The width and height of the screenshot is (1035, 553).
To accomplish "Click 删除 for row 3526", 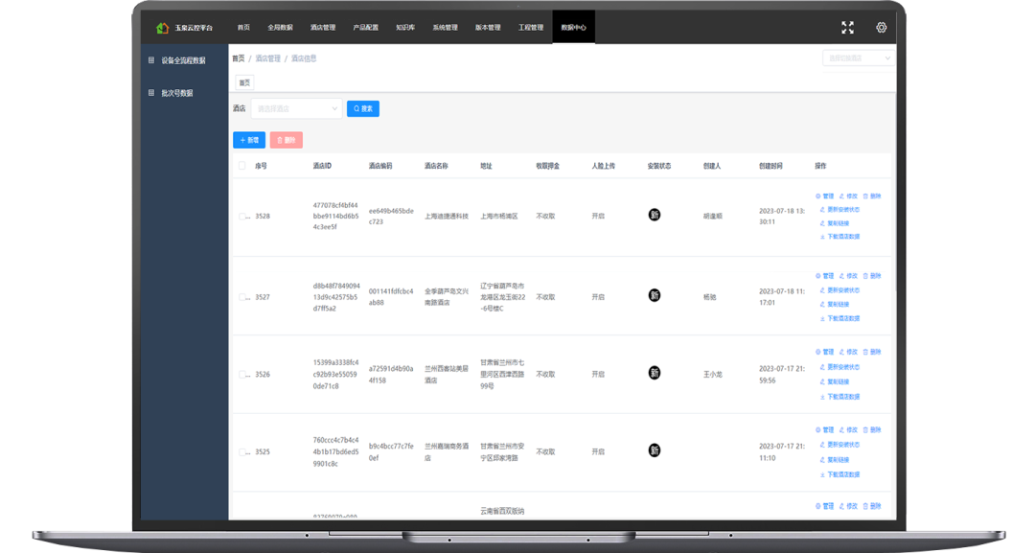I will coord(872,352).
